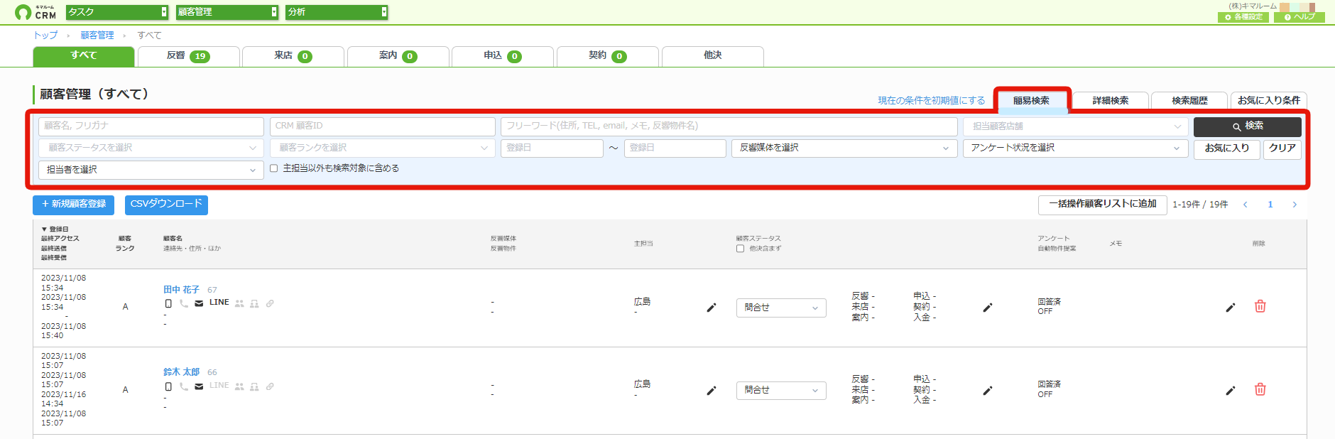Viewport: 1335px width, 439px height.
Task: Switch to 反響 tab
Action: (188, 56)
